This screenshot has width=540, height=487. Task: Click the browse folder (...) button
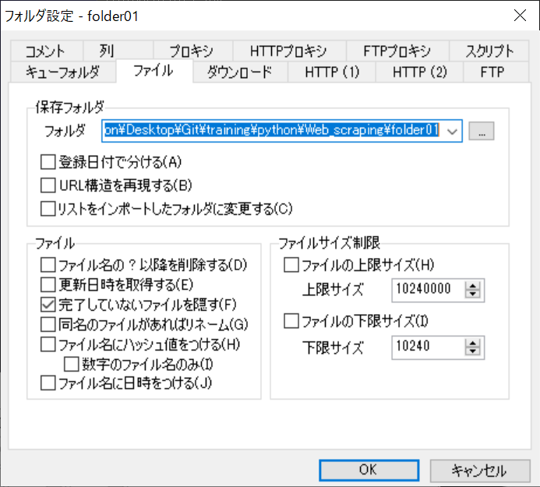tap(482, 131)
